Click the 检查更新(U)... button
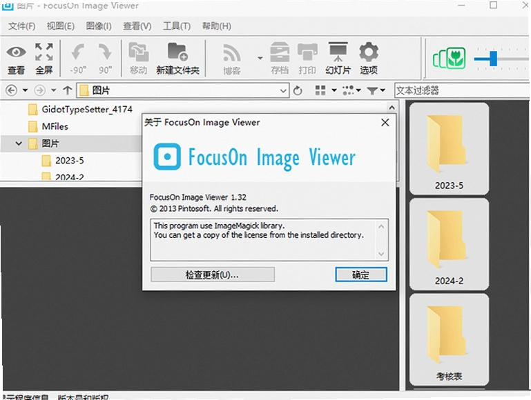The image size is (531, 400). click(213, 274)
